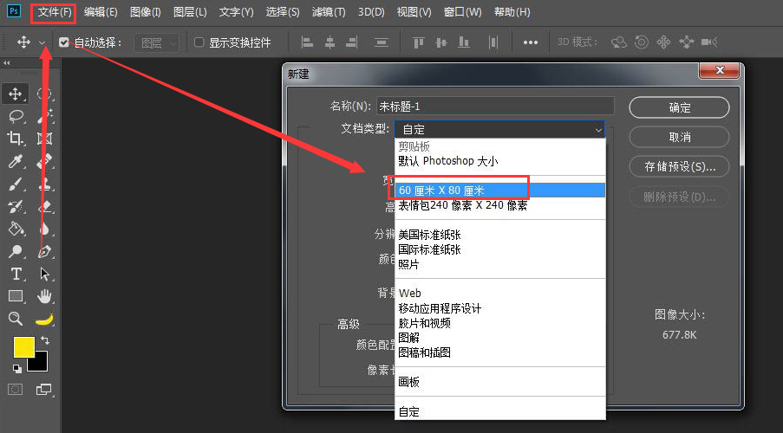Viewport: 783px width, 433px height.
Task: Click the 3D pan mode icon
Action: [663, 42]
